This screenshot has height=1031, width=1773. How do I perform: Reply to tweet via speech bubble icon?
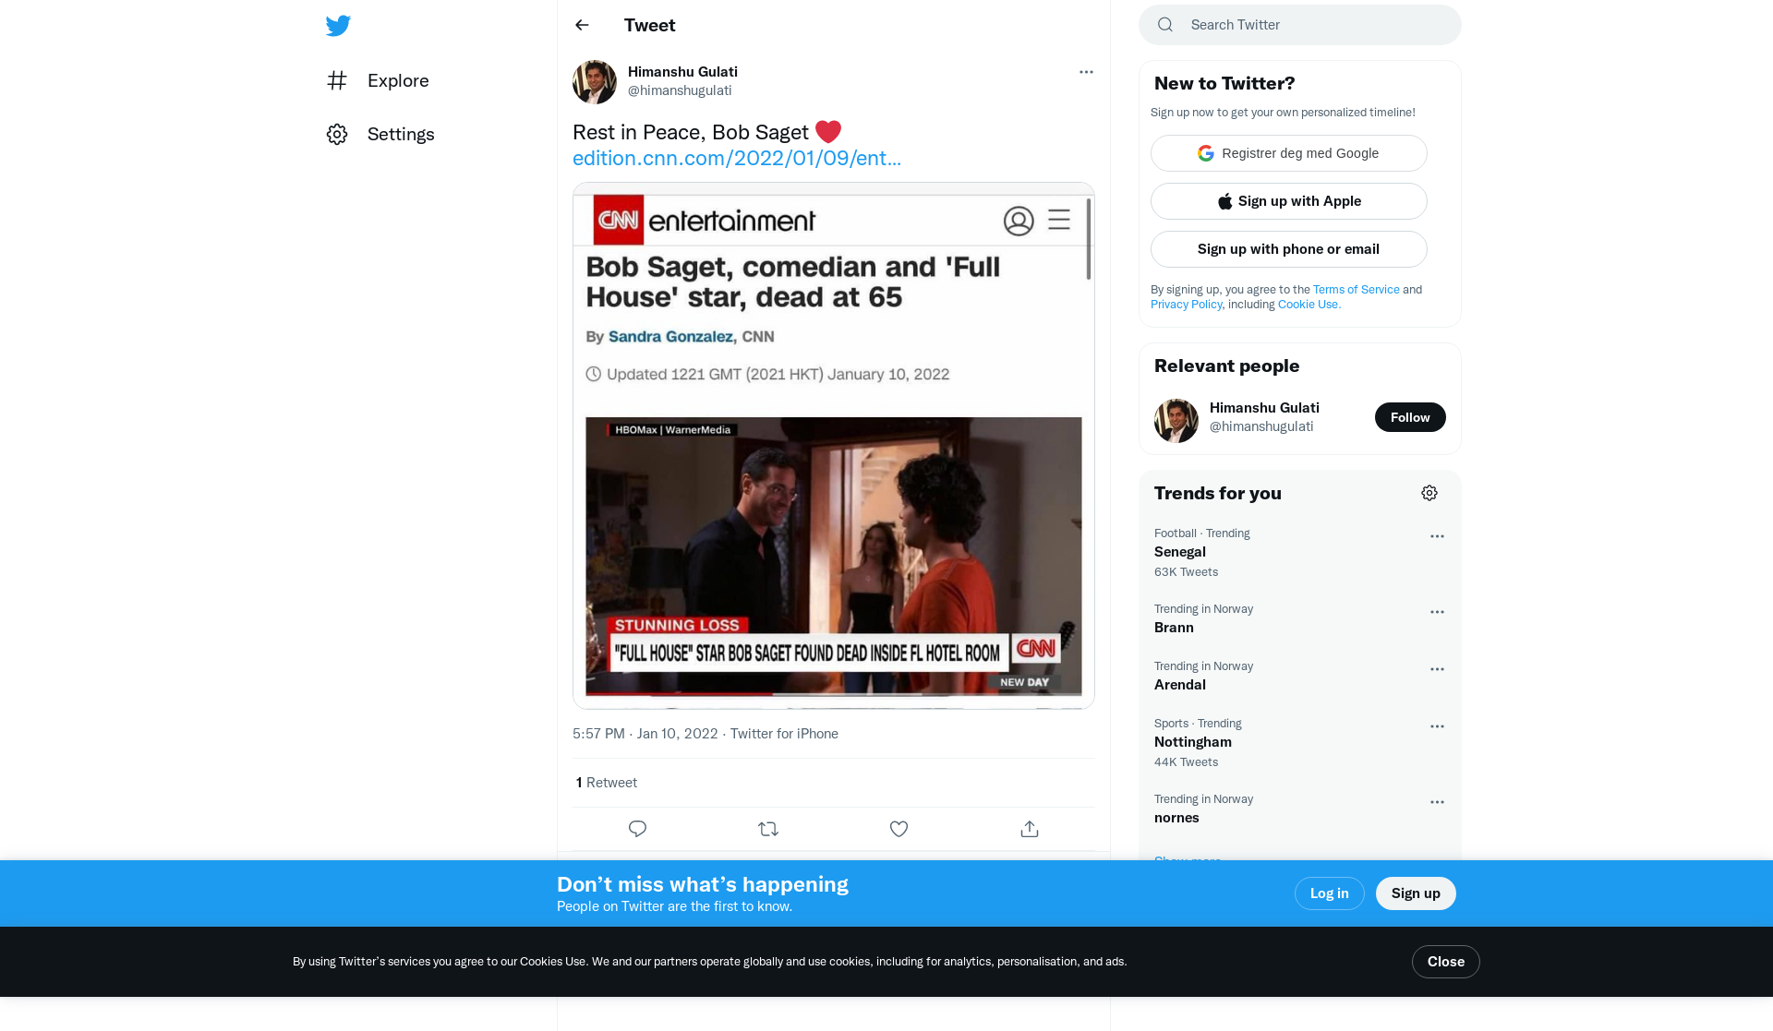(637, 829)
